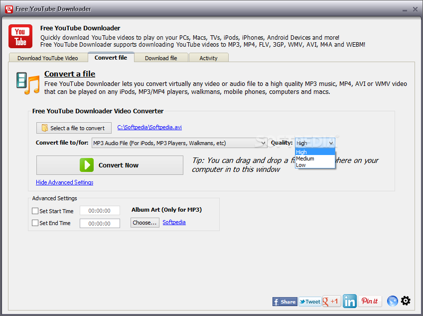Click Hide Advanced Settings link
This screenshot has height=316, width=423.
[64, 182]
